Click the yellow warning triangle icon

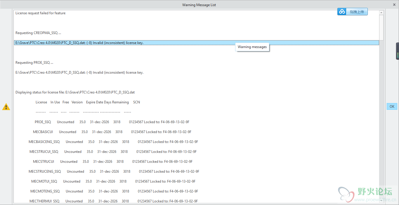click(x=6, y=107)
